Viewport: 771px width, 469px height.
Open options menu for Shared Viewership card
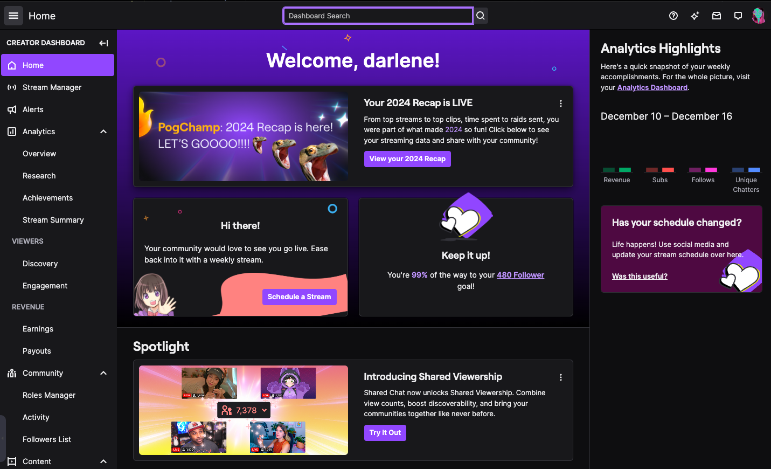[x=560, y=377]
